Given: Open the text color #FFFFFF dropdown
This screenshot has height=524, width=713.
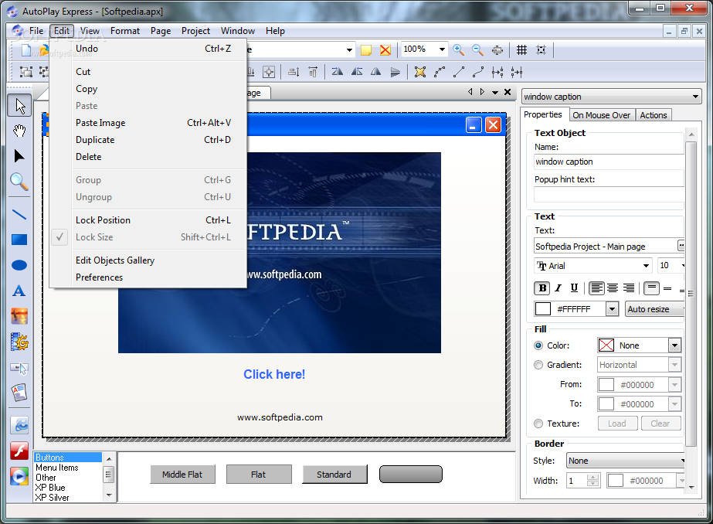Looking at the screenshot, I should click(x=612, y=309).
